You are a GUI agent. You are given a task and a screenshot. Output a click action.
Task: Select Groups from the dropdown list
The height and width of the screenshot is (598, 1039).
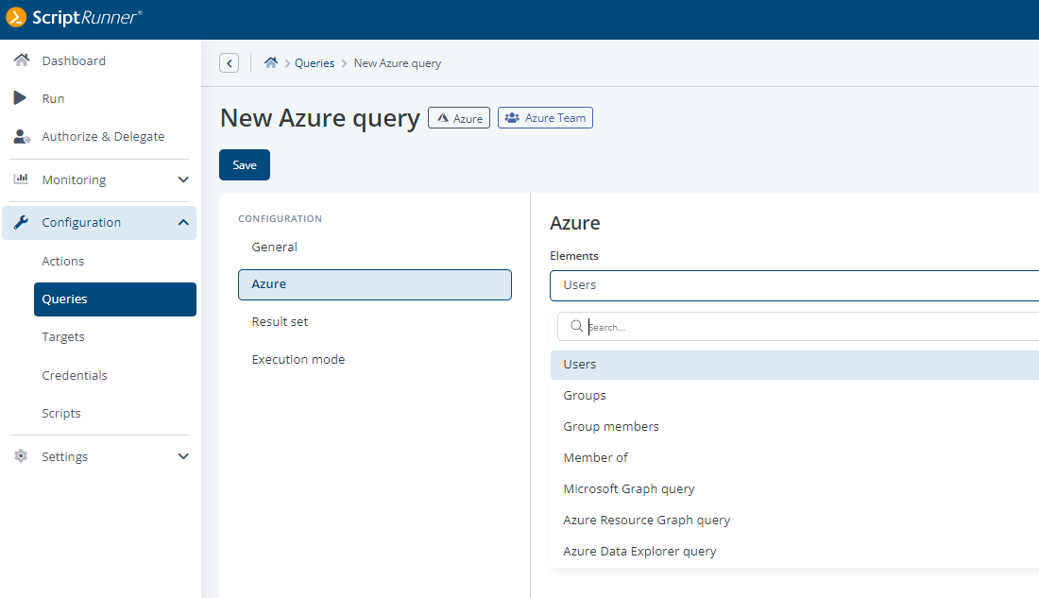tap(585, 396)
